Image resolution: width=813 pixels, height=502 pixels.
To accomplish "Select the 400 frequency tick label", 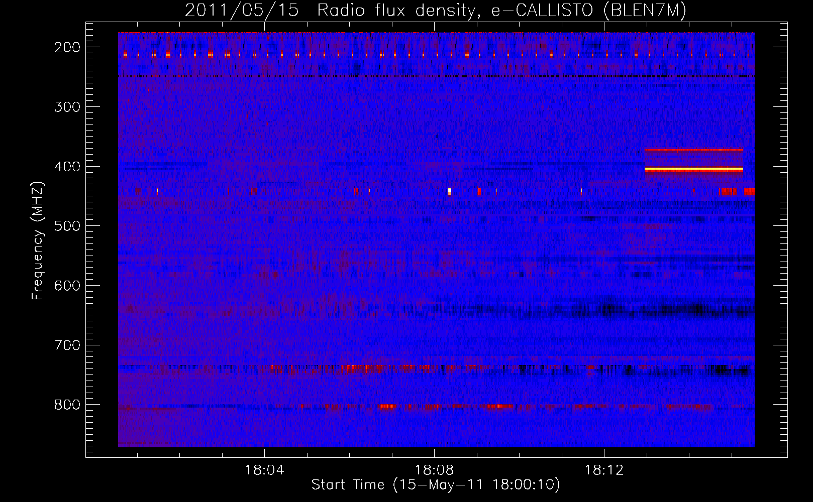I will [67, 167].
